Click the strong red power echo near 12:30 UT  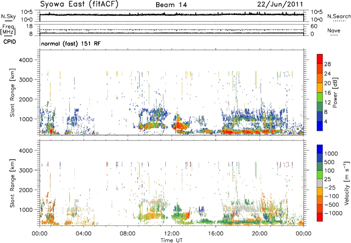(x=179, y=125)
